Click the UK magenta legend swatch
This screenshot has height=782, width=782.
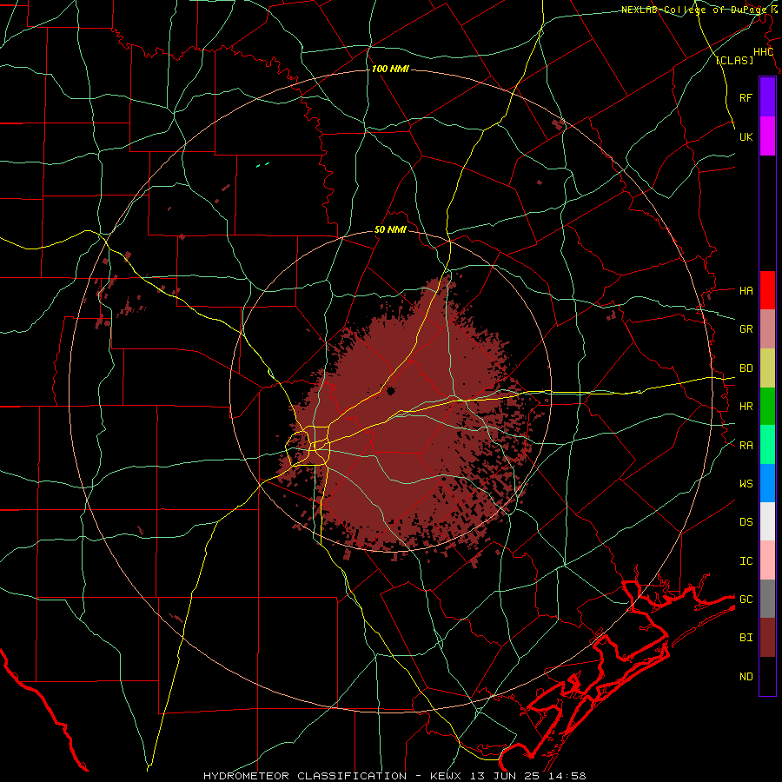click(x=767, y=136)
